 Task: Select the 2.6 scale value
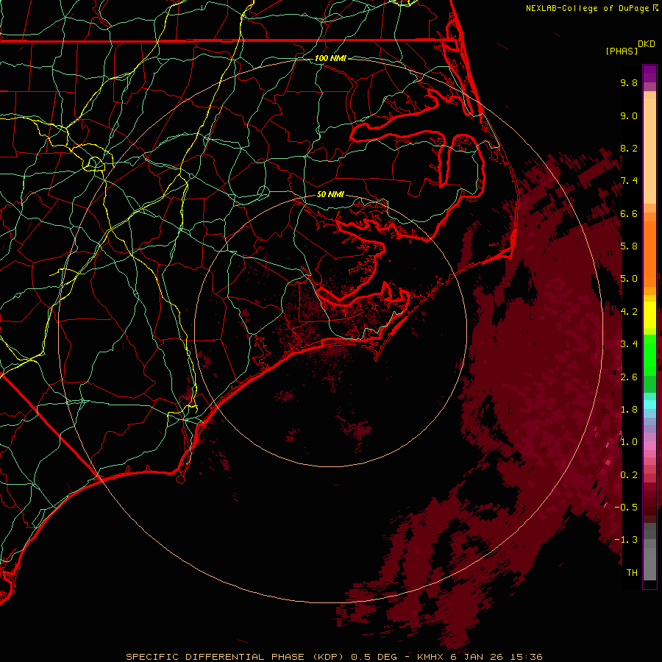coord(629,377)
